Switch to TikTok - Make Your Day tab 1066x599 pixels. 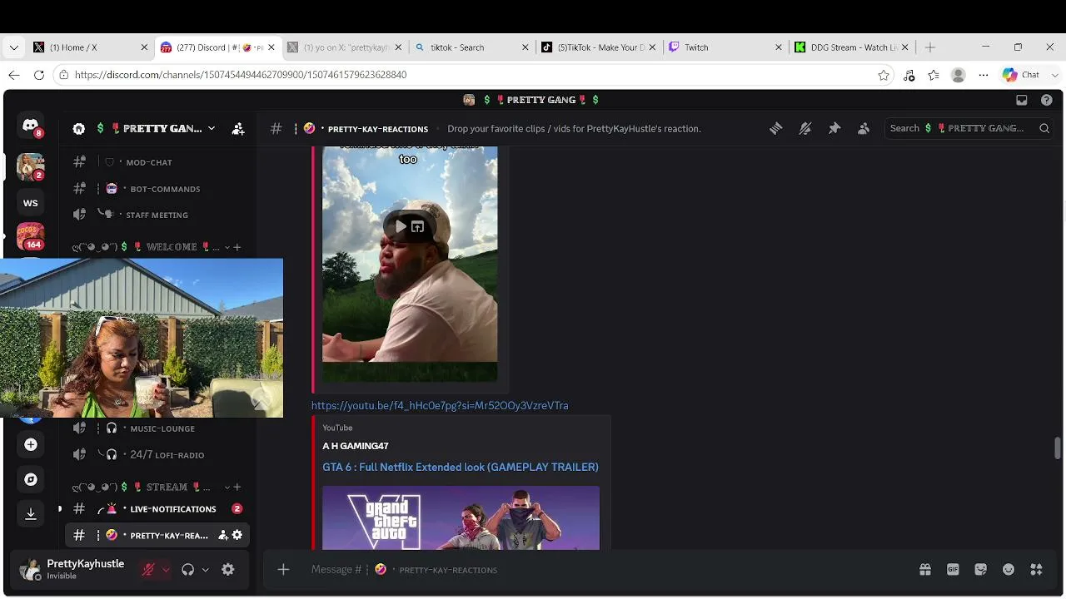[598, 47]
